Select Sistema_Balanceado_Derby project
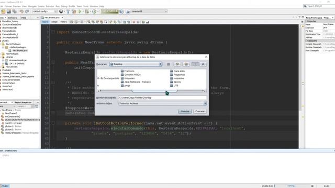335x188 pixels. [x=14, y=73]
